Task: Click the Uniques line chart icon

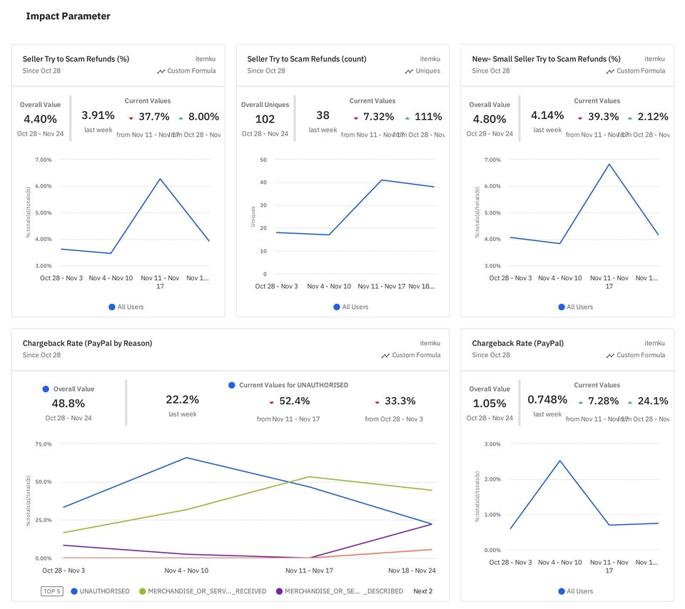Action: 409,71
